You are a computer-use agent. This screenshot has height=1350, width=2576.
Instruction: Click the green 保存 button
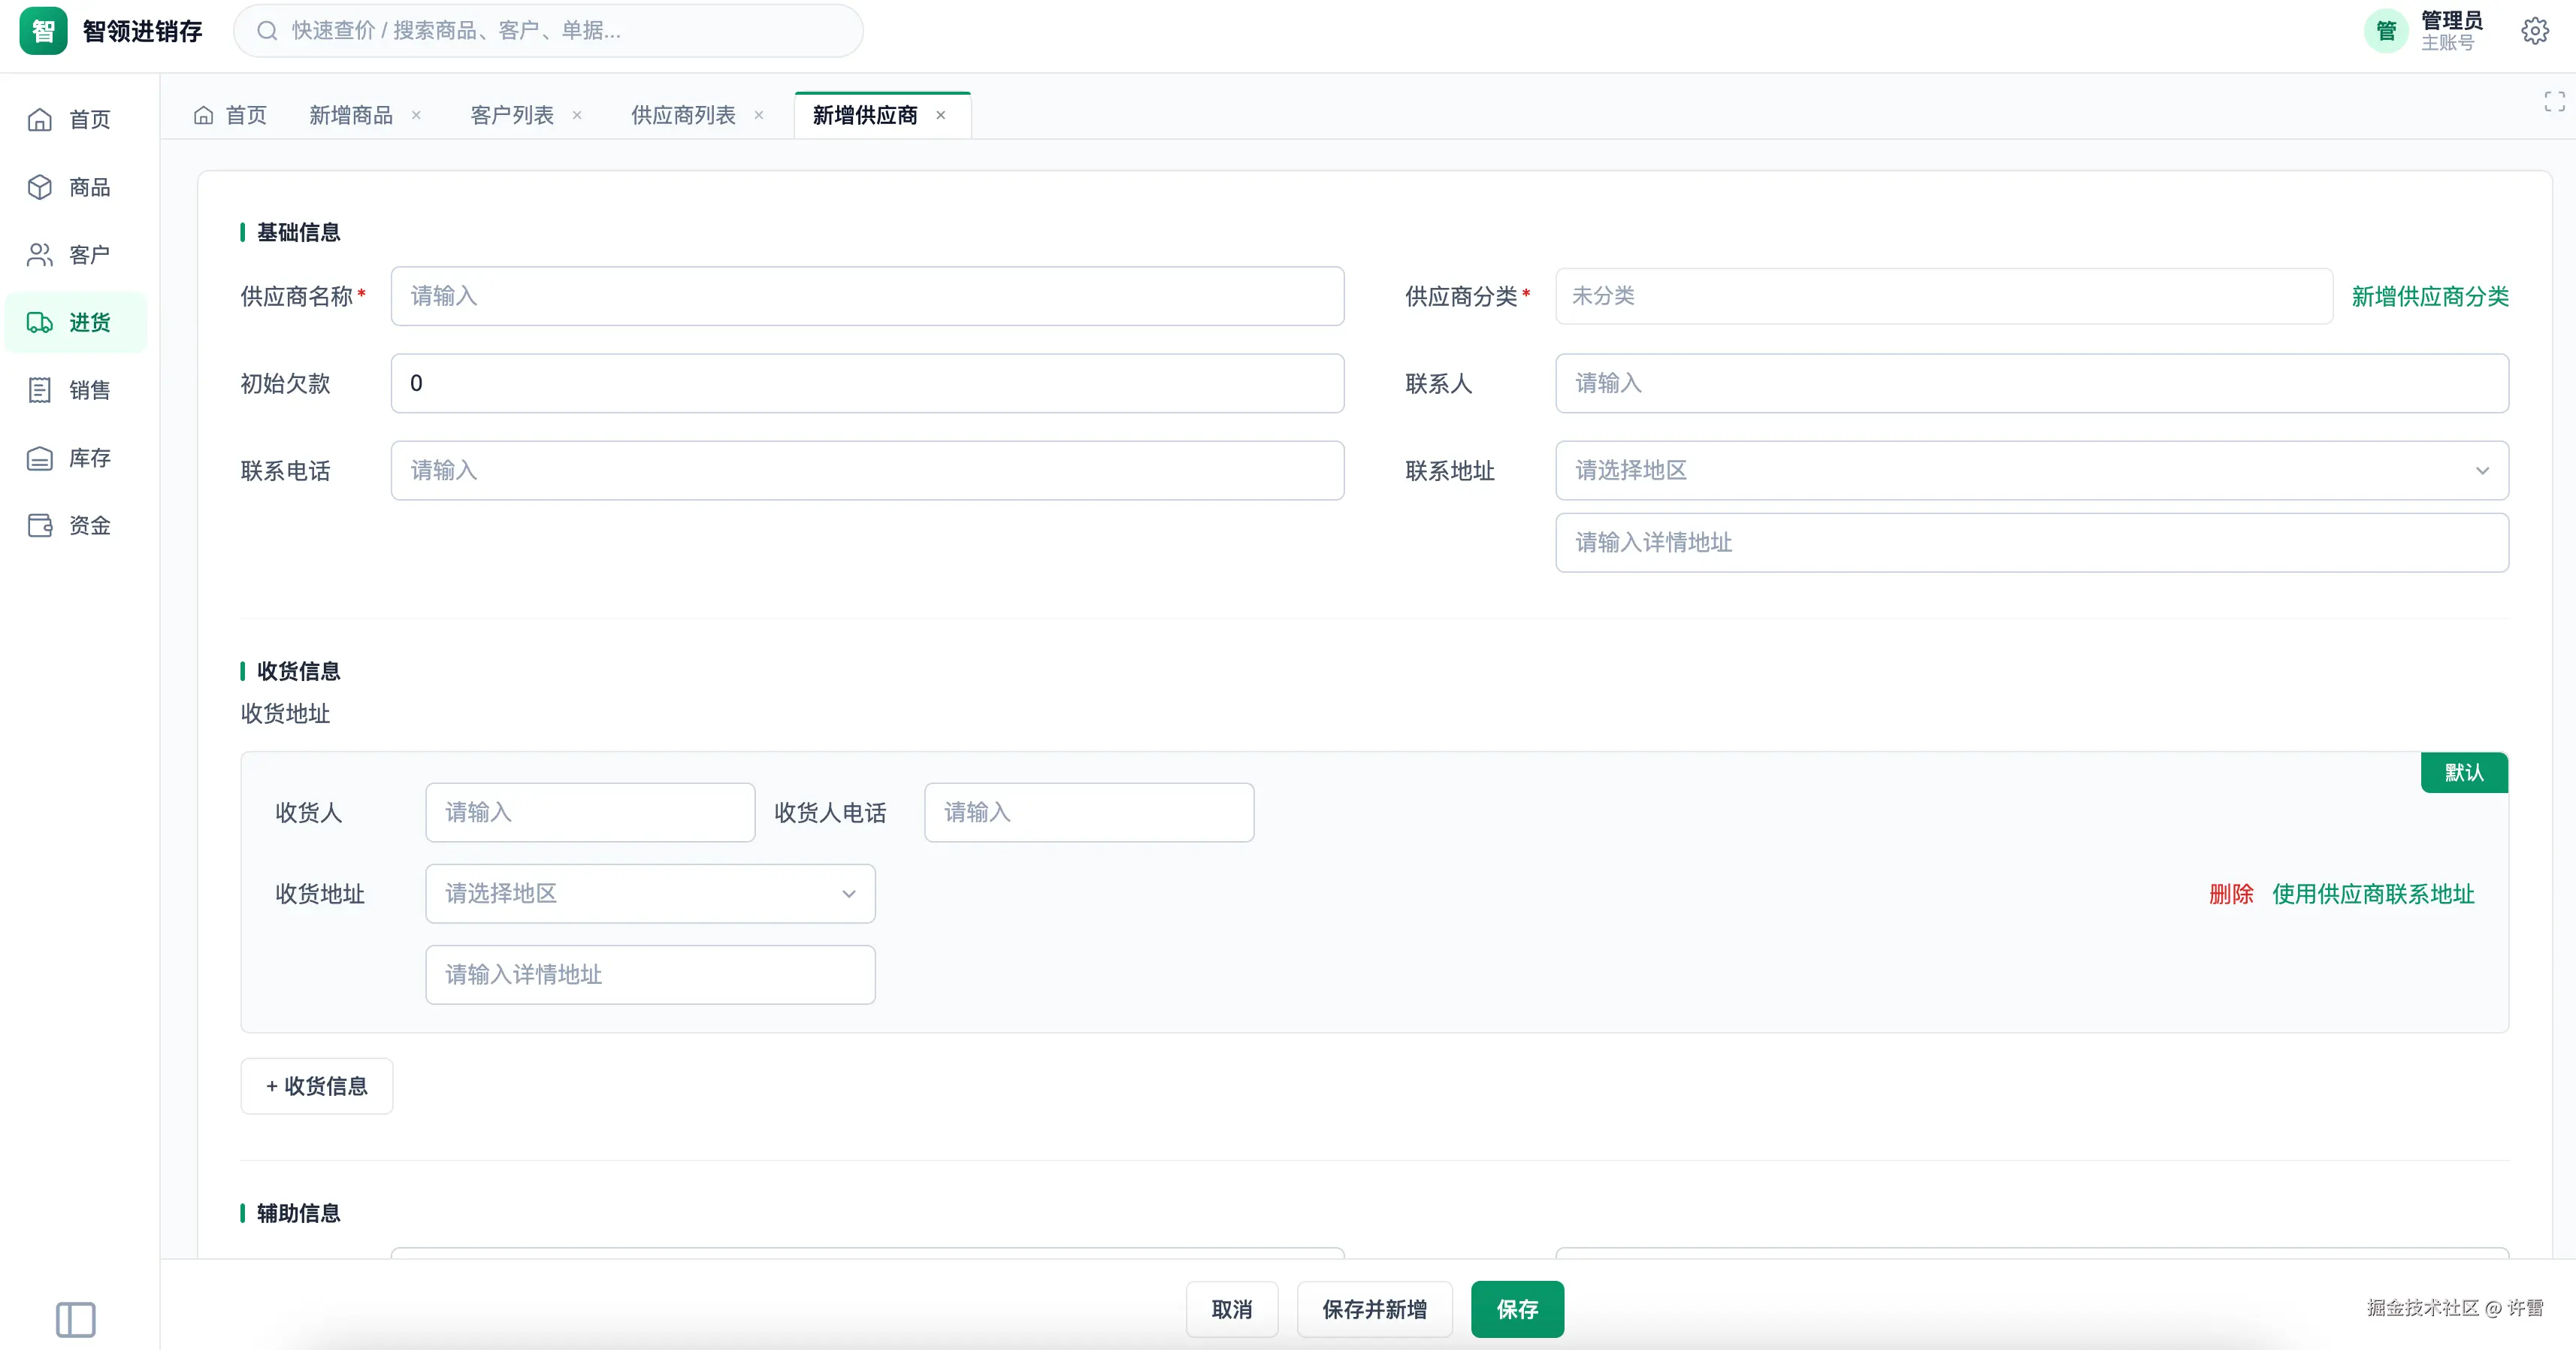click(x=1517, y=1309)
